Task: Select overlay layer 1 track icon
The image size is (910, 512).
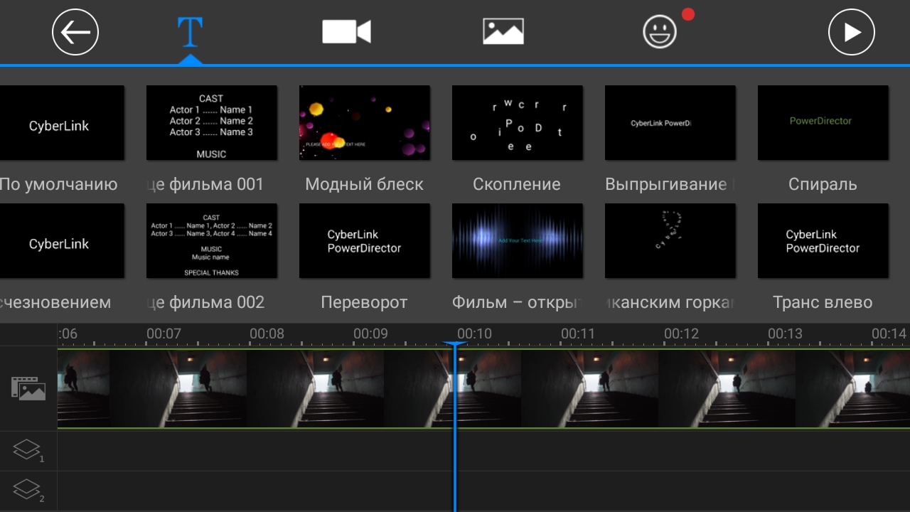Action: click(x=28, y=451)
